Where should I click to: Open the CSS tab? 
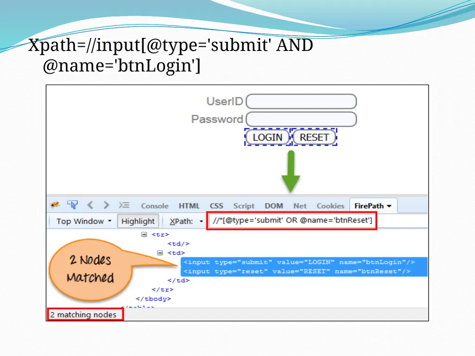point(216,206)
